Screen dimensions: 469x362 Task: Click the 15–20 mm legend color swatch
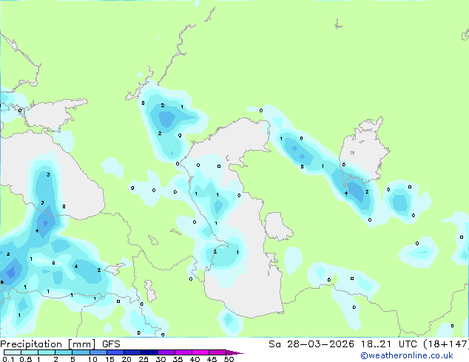click(x=115, y=352)
